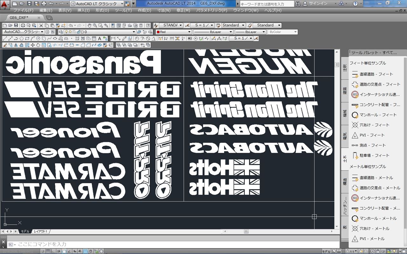Open the STANDA text style dropdown
This screenshot has width=407, height=254.
(x=171, y=25)
